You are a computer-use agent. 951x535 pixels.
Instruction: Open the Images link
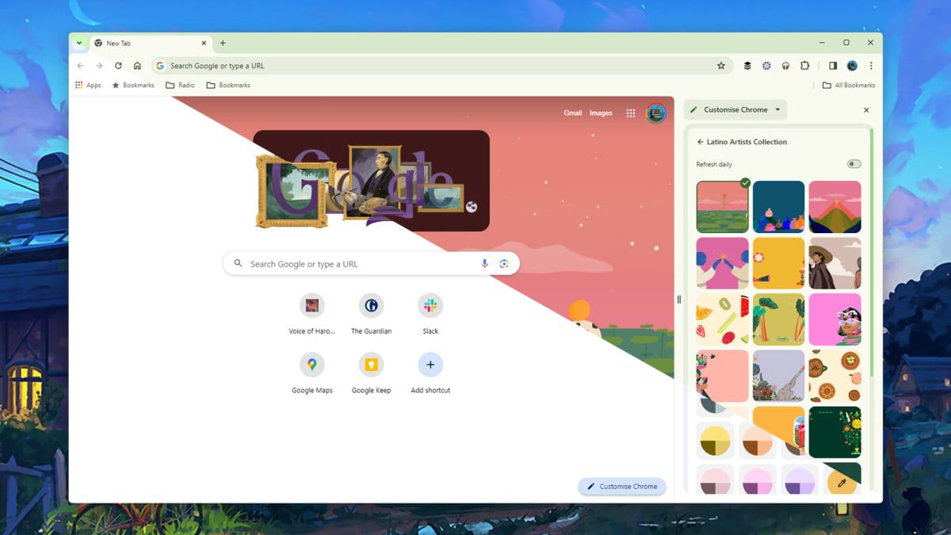click(x=601, y=113)
